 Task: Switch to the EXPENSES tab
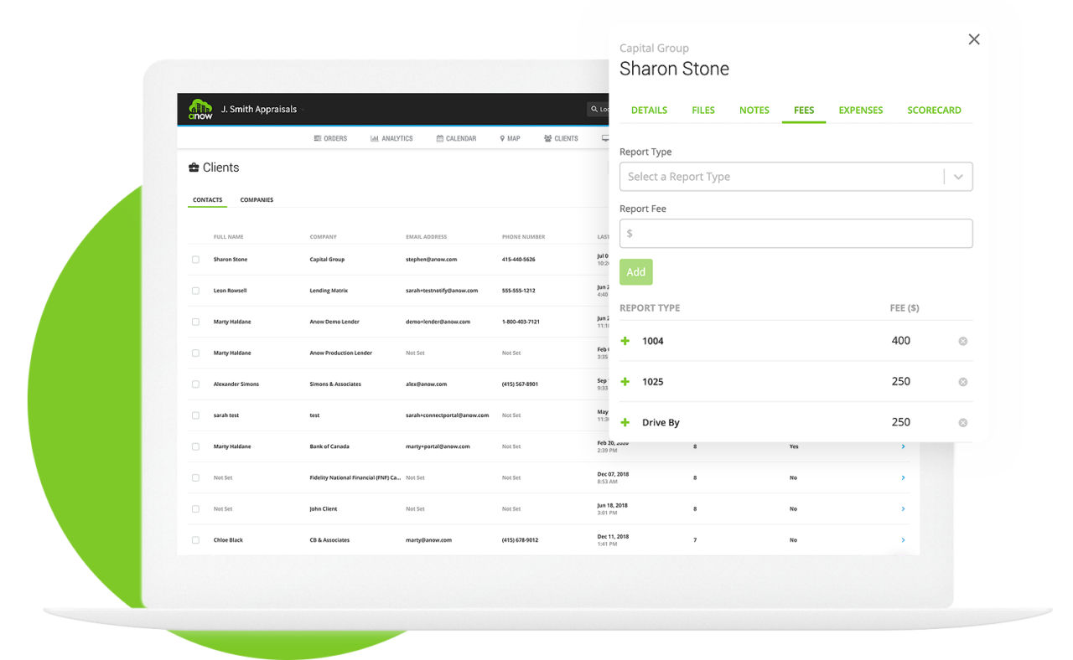[x=861, y=110]
